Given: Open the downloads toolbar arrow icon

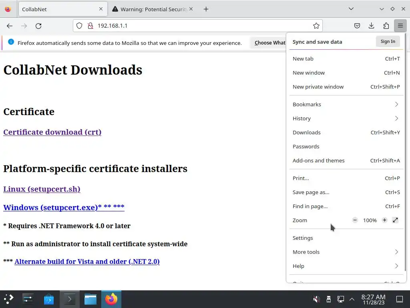Looking at the screenshot, I should point(371,26).
